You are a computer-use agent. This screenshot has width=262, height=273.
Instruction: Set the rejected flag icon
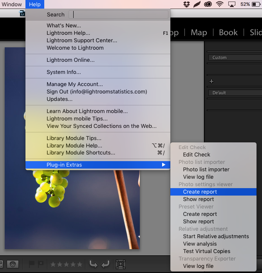pyautogui.click(x=40, y=264)
